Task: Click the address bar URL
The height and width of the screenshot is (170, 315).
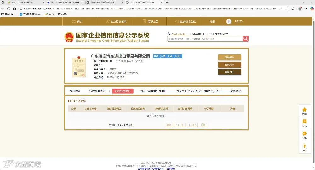Action: point(150,8)
